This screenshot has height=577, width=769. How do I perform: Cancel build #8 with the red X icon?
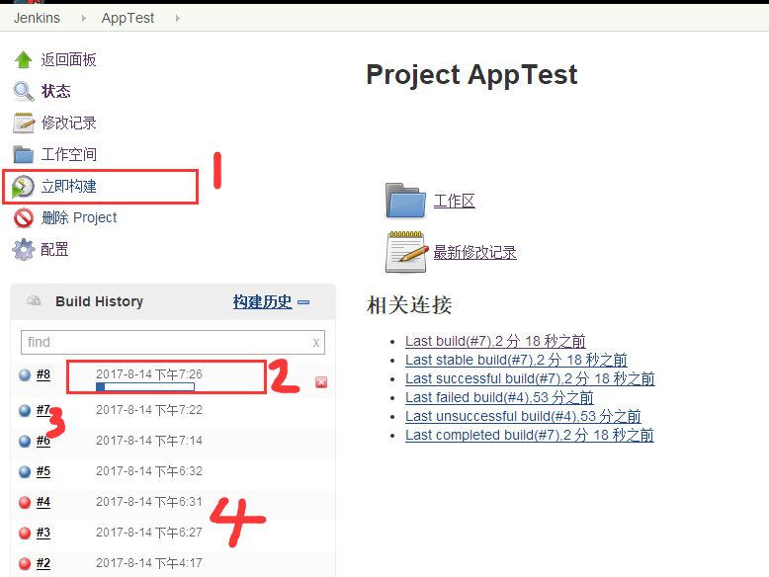coord(321,382)
